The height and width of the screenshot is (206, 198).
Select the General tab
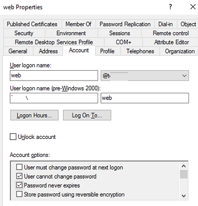point(18,51)
